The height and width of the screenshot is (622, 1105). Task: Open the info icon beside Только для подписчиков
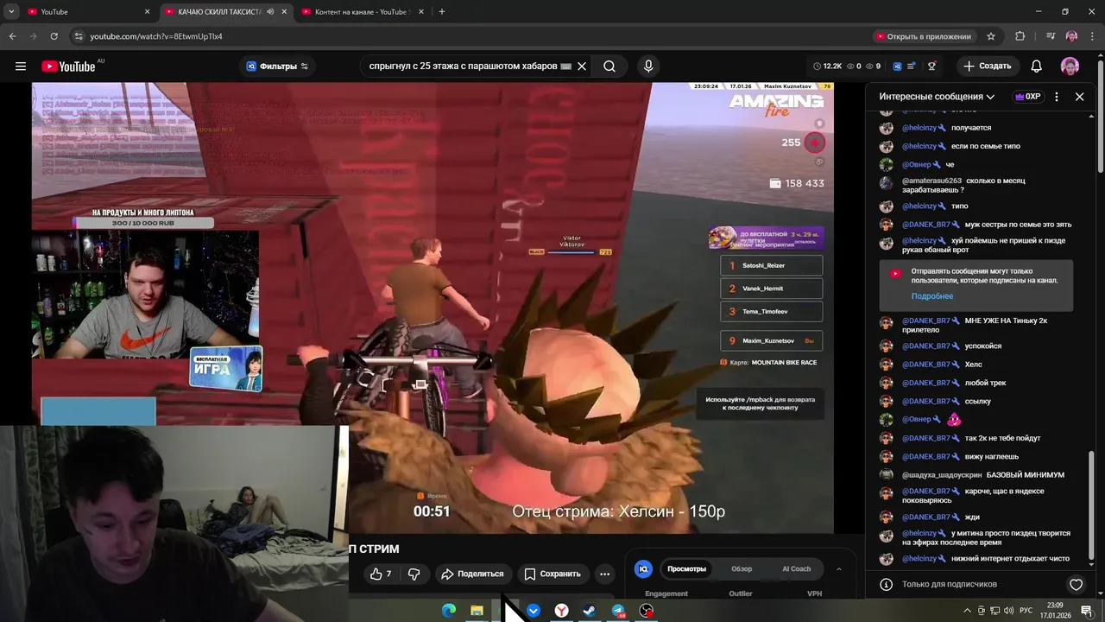click(x=886, y=585)
